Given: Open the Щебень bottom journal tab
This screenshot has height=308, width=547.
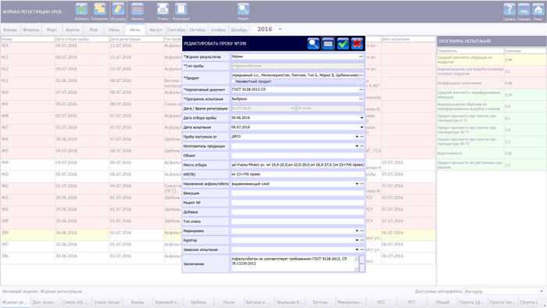Looking at the screenshot, I should pyautogui.click(x=198, y=303).
